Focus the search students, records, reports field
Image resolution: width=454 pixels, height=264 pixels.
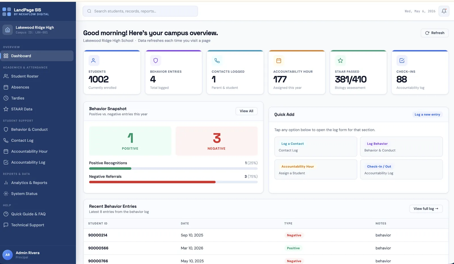140,11
